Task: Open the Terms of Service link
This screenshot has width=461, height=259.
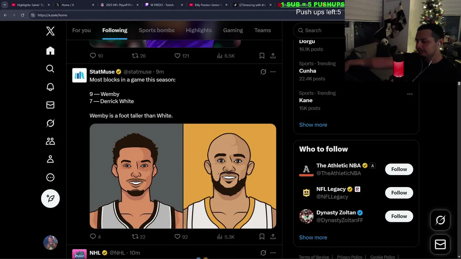Action: coord(314,257)
